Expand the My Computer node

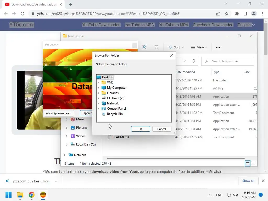coord(98,88)
